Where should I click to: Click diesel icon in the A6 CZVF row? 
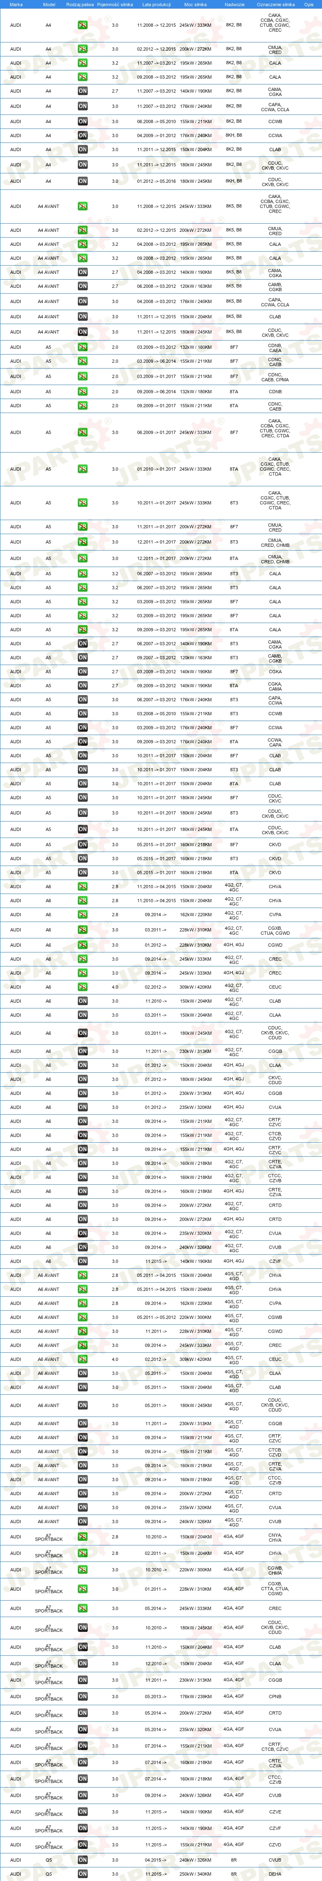[82, 1260]
